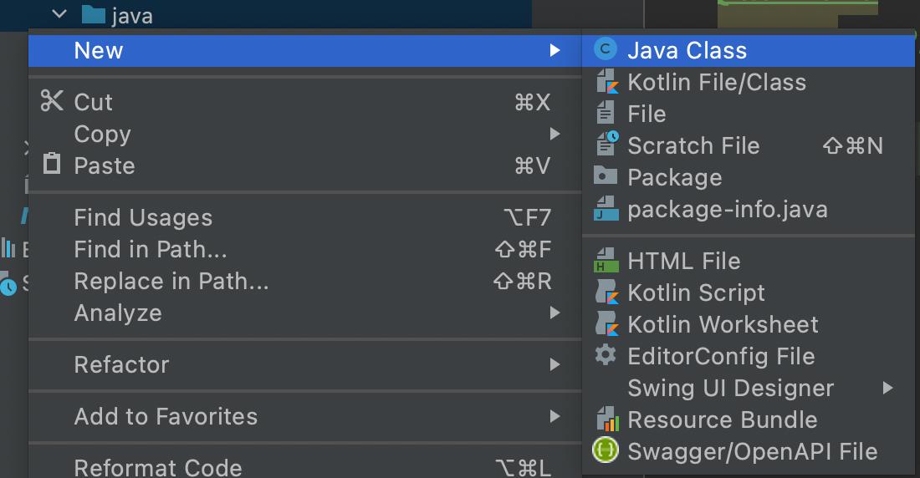Select Find Usages menu entry
Screen dimensions: 920x478
(x=305, y=217)
